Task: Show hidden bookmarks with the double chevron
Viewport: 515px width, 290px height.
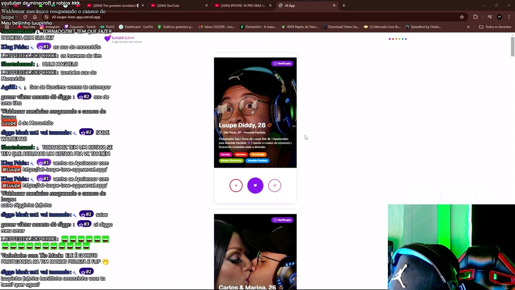Action: pyautogui.click(x=468, y=27)
